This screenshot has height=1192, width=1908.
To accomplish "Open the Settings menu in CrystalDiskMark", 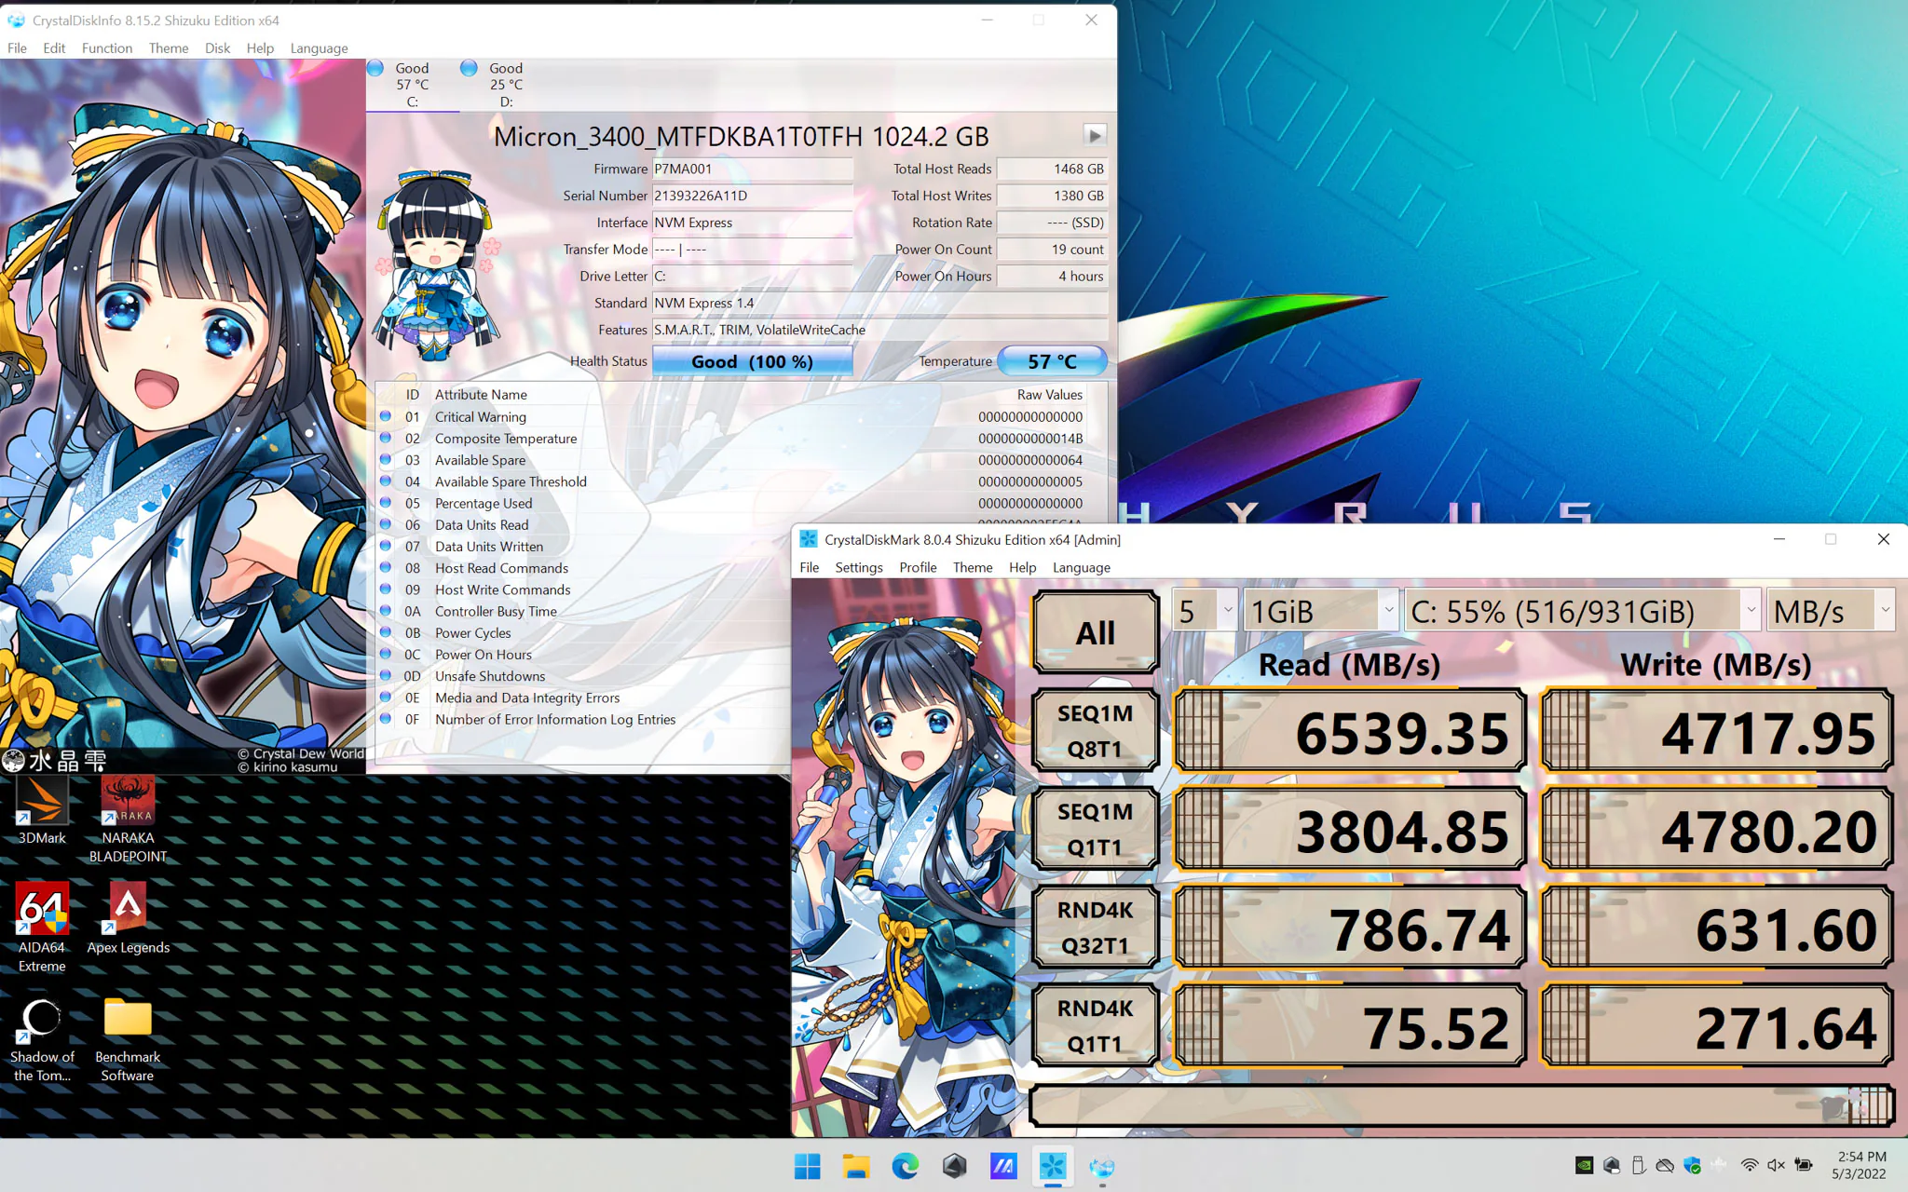I will [859, 567].
